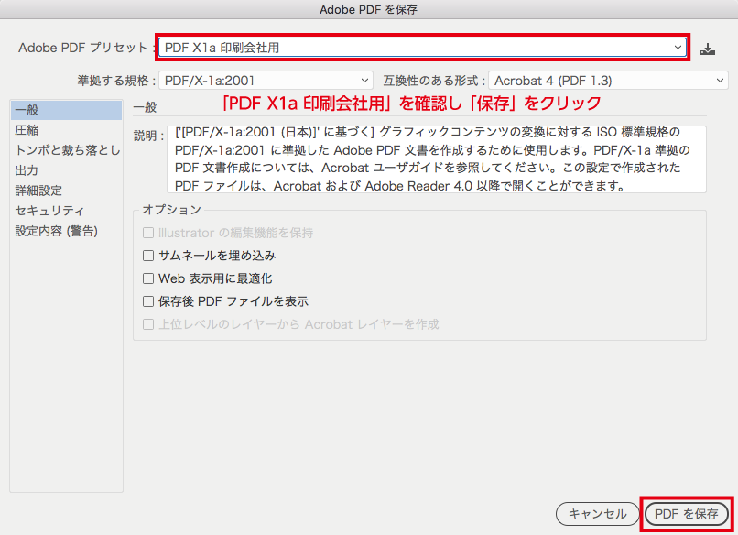738x535 pixels.
Task: Open the 互換性のある形式 dropdown
Action: point(608,81)
